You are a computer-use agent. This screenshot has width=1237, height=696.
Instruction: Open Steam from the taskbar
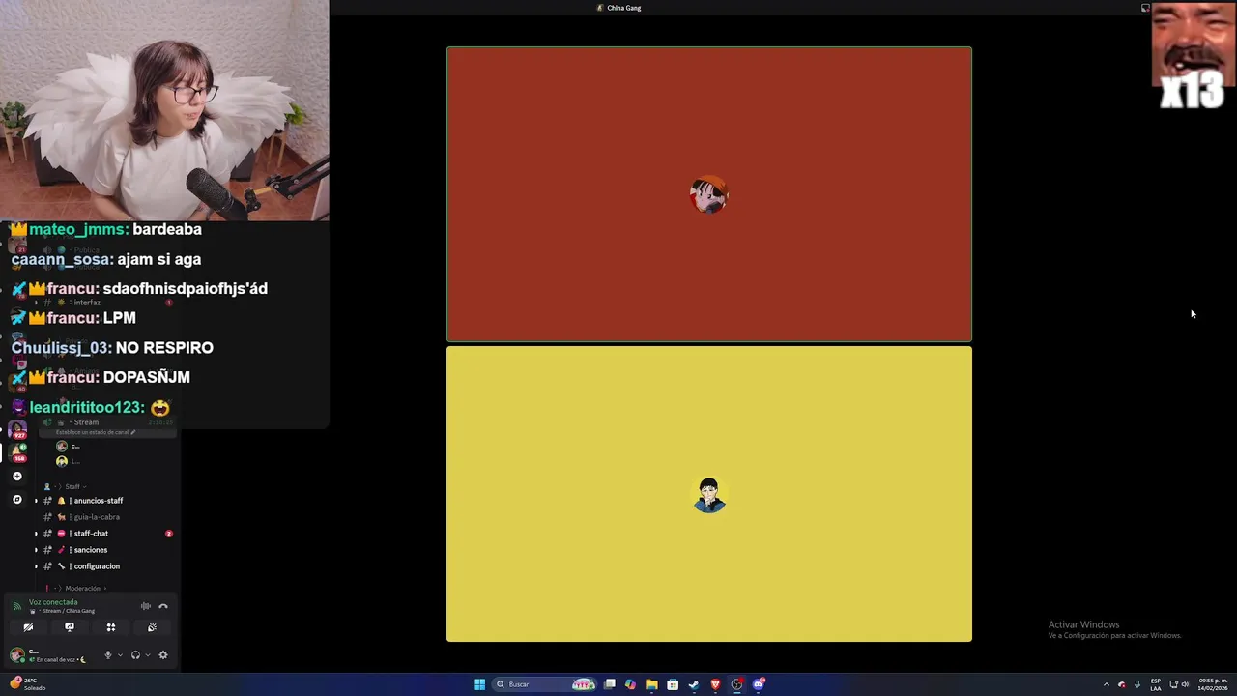point(694,684)
